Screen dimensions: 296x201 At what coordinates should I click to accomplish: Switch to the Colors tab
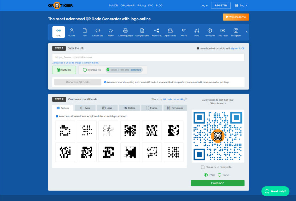[129, 108]
